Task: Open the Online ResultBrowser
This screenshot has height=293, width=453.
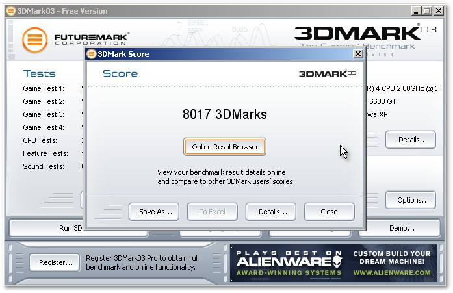Action: click(224, 147)
